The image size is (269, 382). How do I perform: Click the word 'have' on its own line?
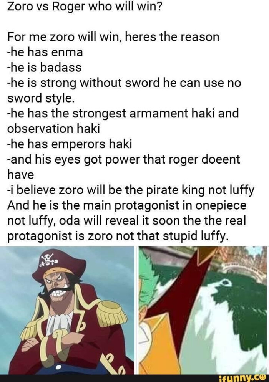point(20,174)
